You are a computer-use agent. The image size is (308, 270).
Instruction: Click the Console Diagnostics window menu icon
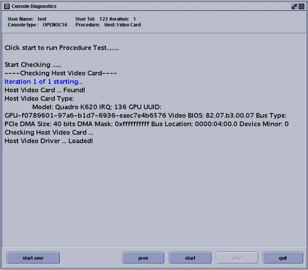coord(6,6)
